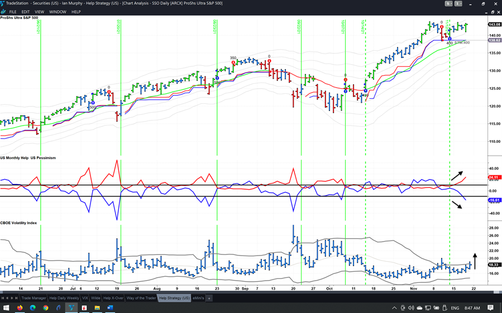Open the WINDOW menu
This screenshot has width=502, height=313.
point(58,12)
